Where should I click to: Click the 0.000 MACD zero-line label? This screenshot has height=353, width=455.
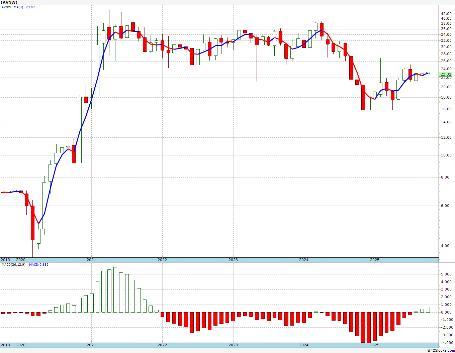point(446,312)
